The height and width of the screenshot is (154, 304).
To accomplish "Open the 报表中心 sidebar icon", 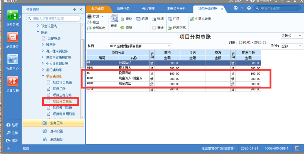I will click(x=13, y=59).
